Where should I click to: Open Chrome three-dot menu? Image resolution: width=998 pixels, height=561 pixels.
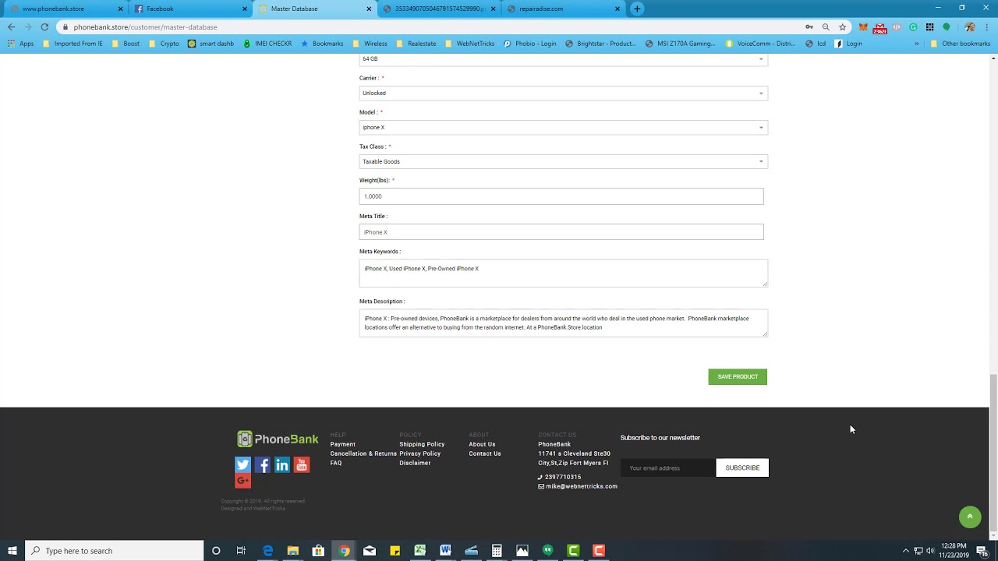pos(987,27)
